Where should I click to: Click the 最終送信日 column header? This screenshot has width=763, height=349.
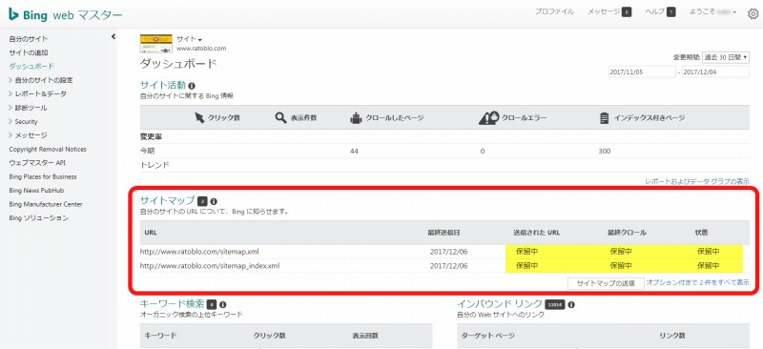click(443, 233)
